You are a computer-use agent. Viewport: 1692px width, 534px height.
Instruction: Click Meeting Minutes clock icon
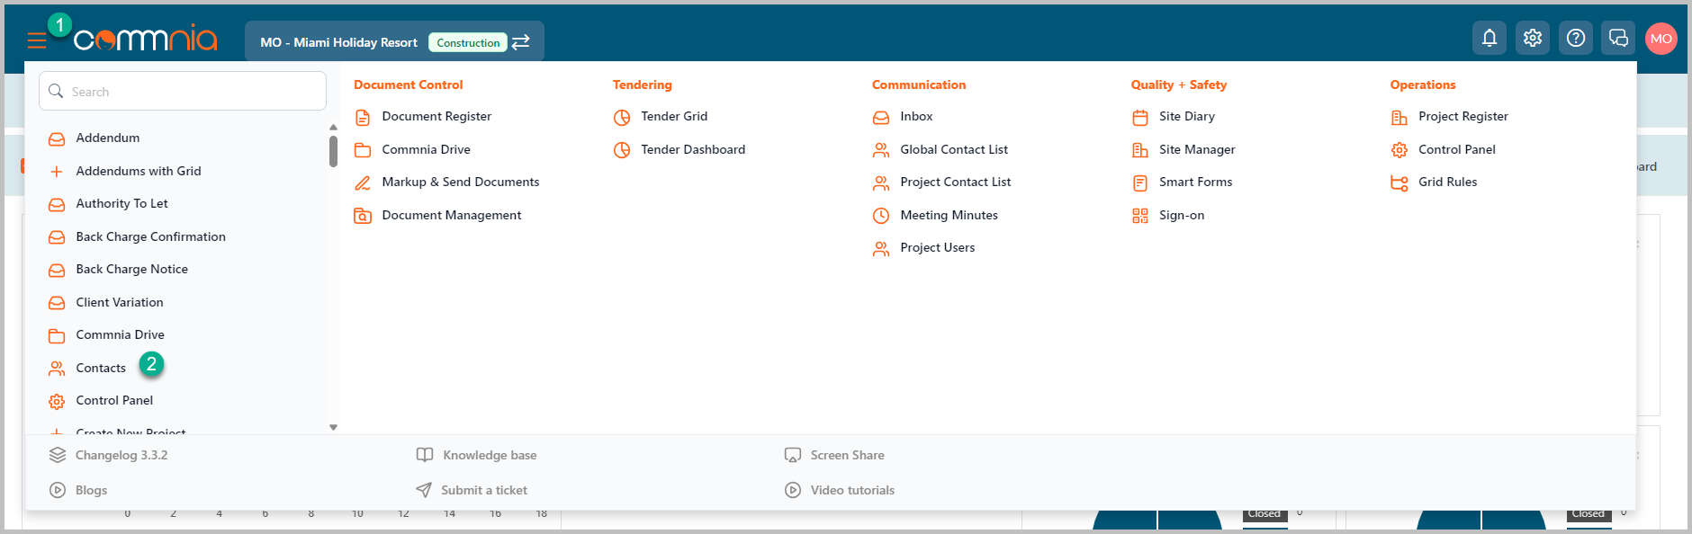coord(881,216)
